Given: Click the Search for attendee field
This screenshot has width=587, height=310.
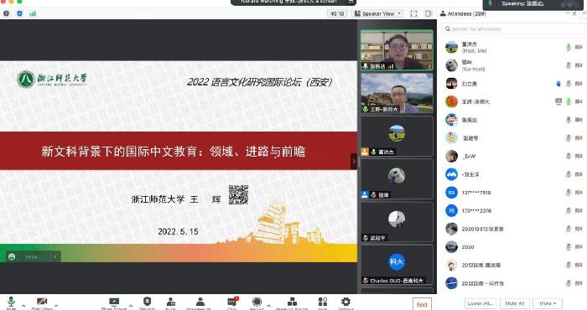Looking at the screenshot, I should pos(513,28).
